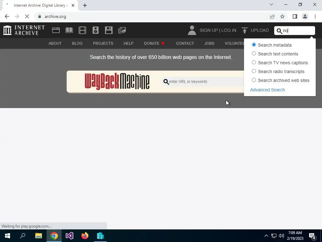Open the Texts book icon
Screen dimensions: 322x242
[69, 30]
